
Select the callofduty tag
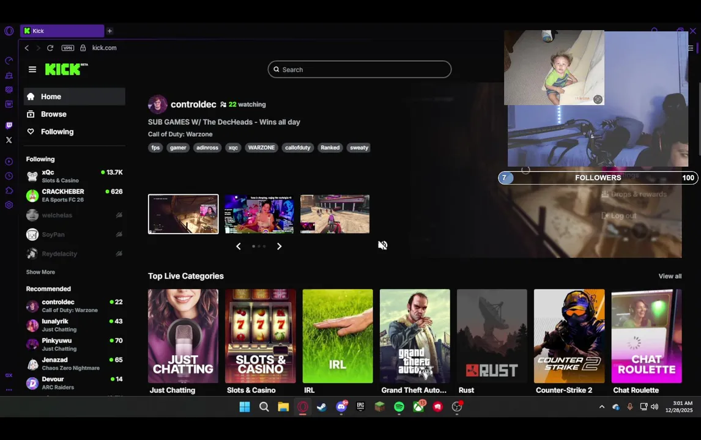298,147
